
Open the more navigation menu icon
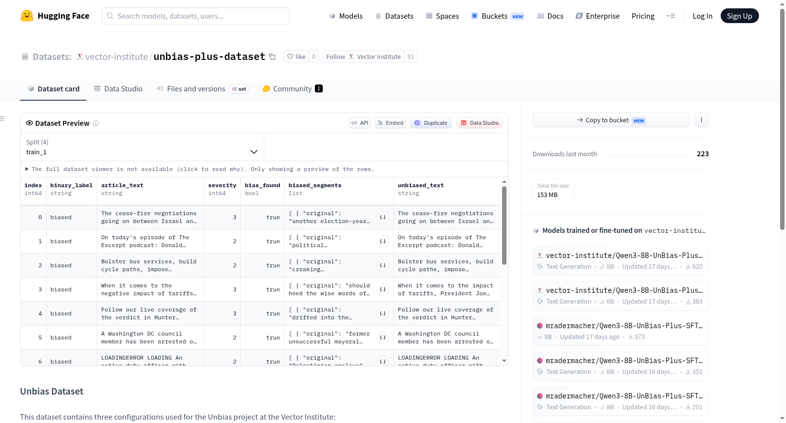tap(671, 16)
